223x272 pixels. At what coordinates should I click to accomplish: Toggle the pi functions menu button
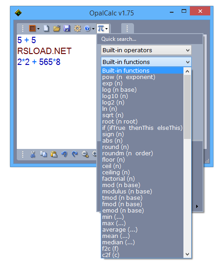[103, 28]
